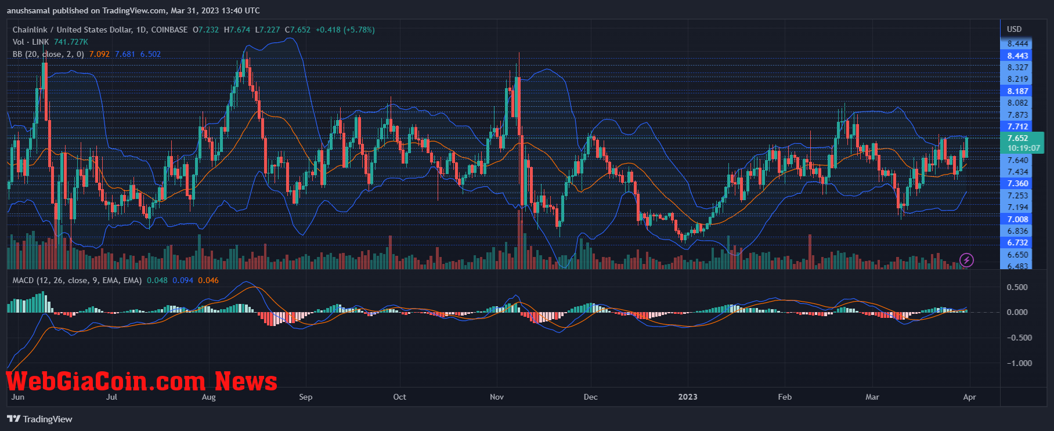Click the 8.327 price axis value
This screenshot has width=1054, height=431.
pyautogui.click(x=1017, y=67)
